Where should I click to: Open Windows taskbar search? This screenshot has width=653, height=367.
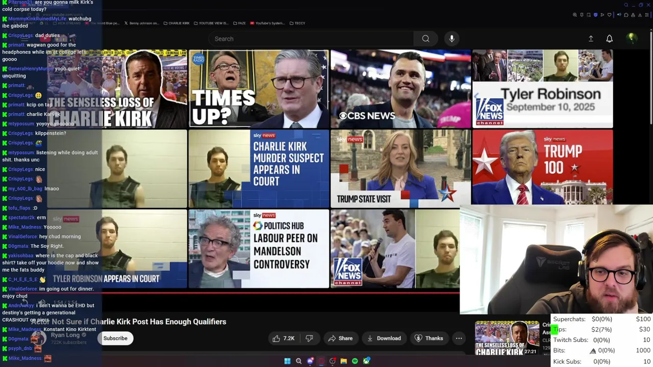point(298,361)
